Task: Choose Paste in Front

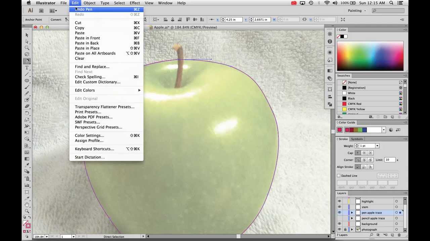Action: click(106, 38)
